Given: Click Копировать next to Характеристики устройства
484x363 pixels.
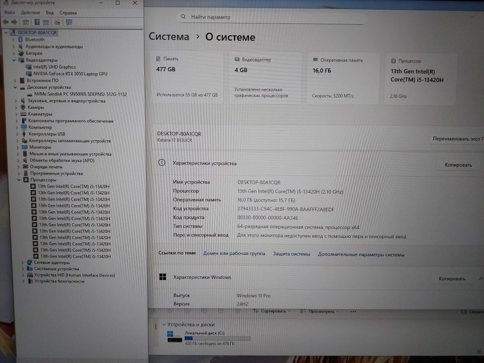Looking at the screenshot, I should (x=458, y=165).
